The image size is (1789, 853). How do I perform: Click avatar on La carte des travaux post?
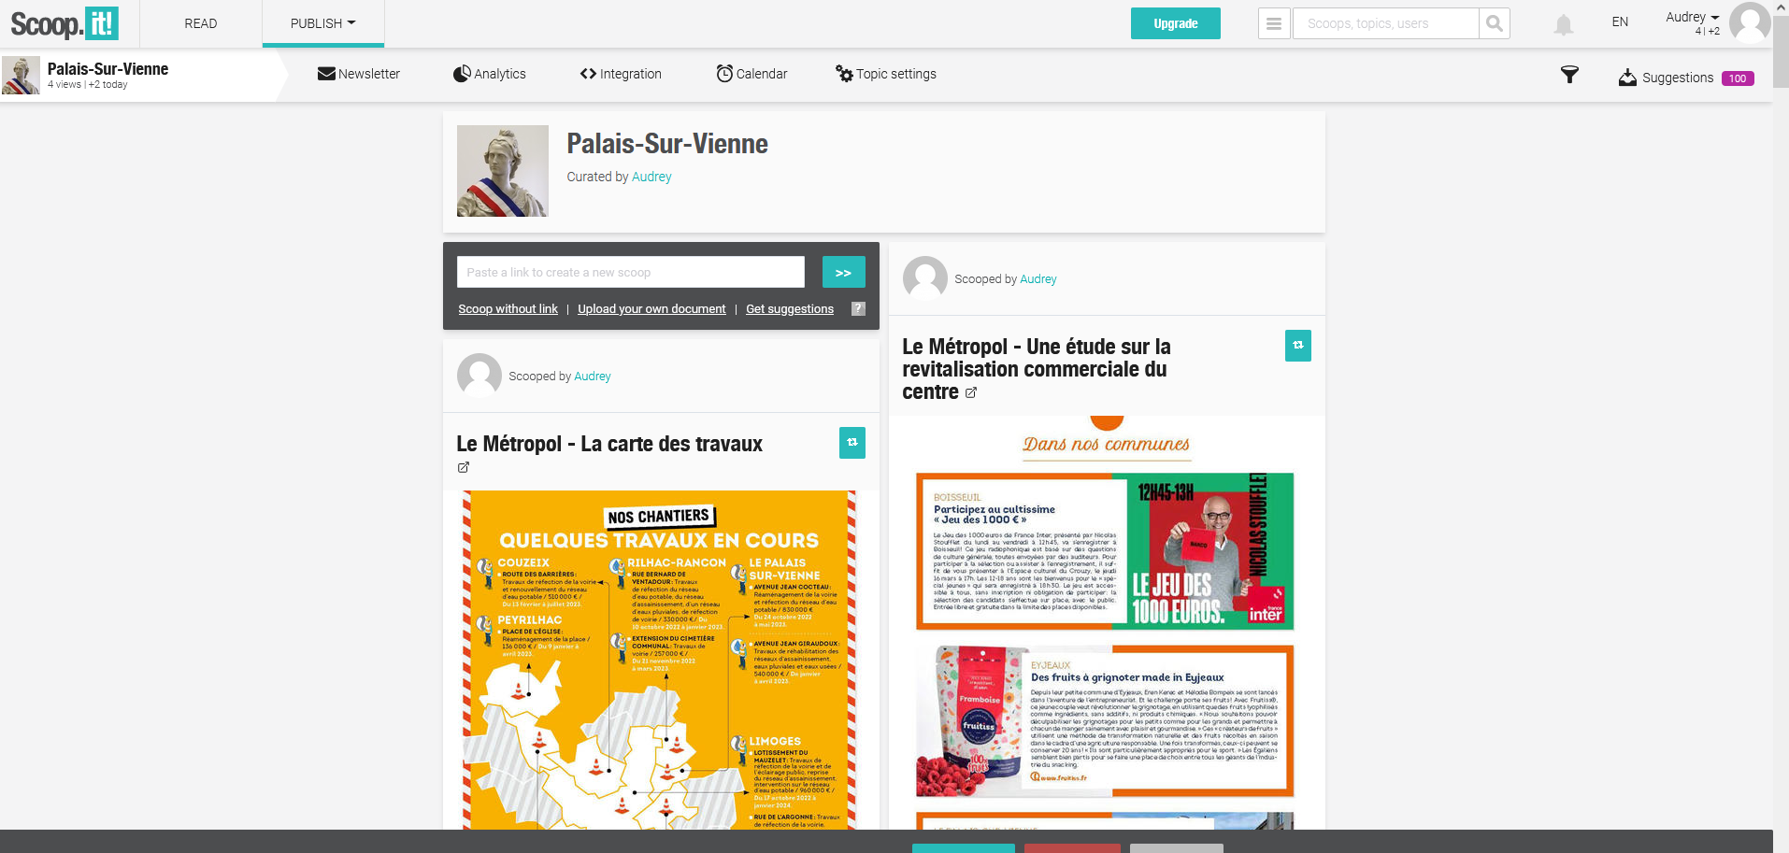tap(479, 376)
